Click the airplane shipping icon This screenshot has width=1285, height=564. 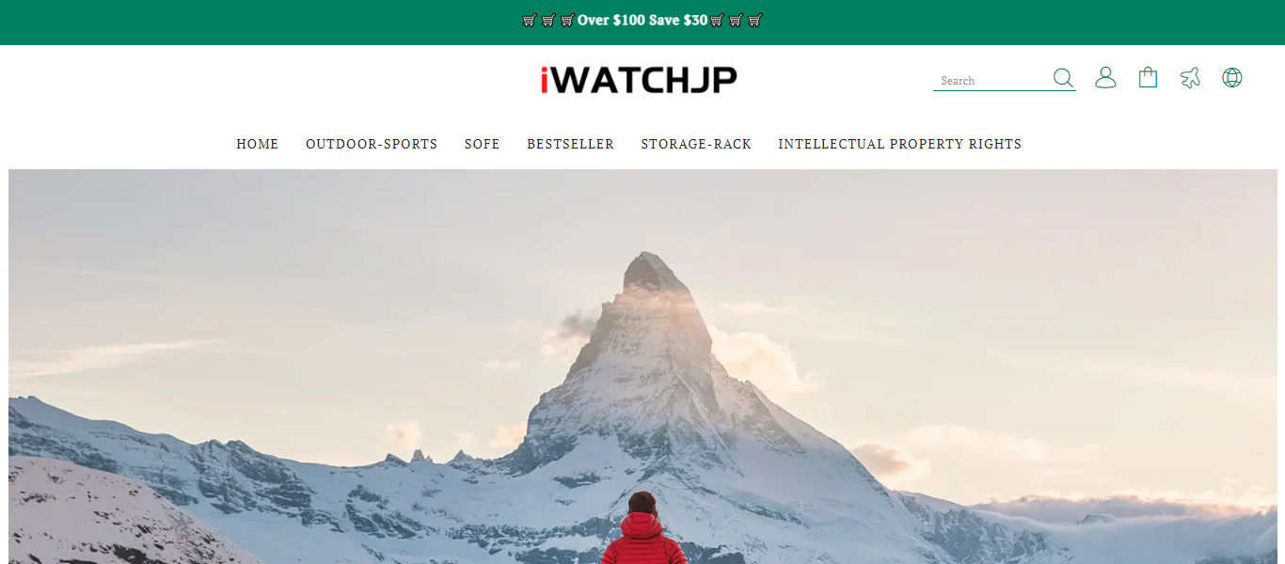click(1190, 78)
